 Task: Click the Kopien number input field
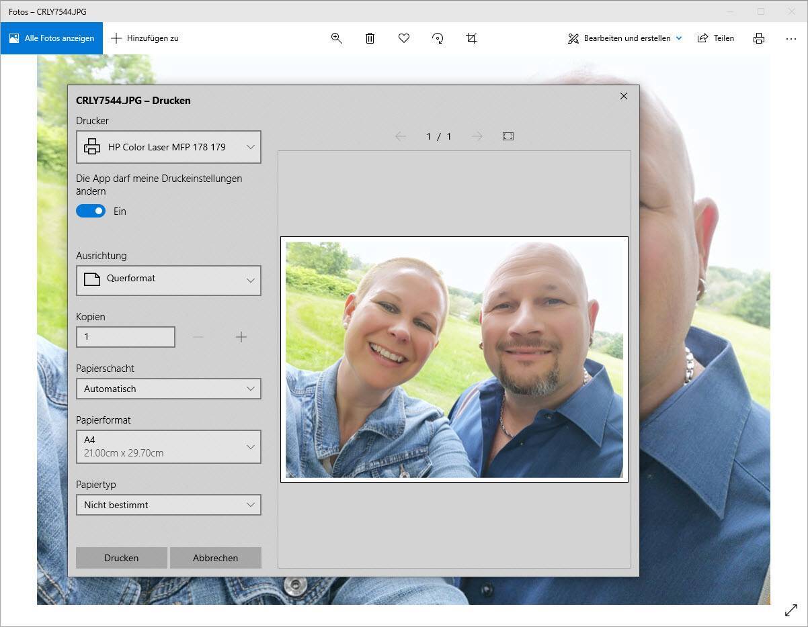pyautogui.click(x=126, y=337)
